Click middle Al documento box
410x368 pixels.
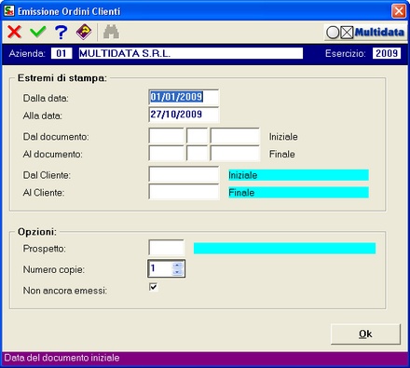tap(197, 154)
